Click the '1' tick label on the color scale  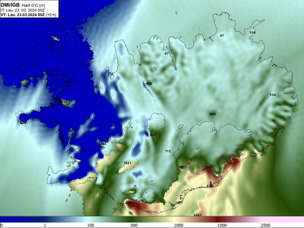pos(45,225)
